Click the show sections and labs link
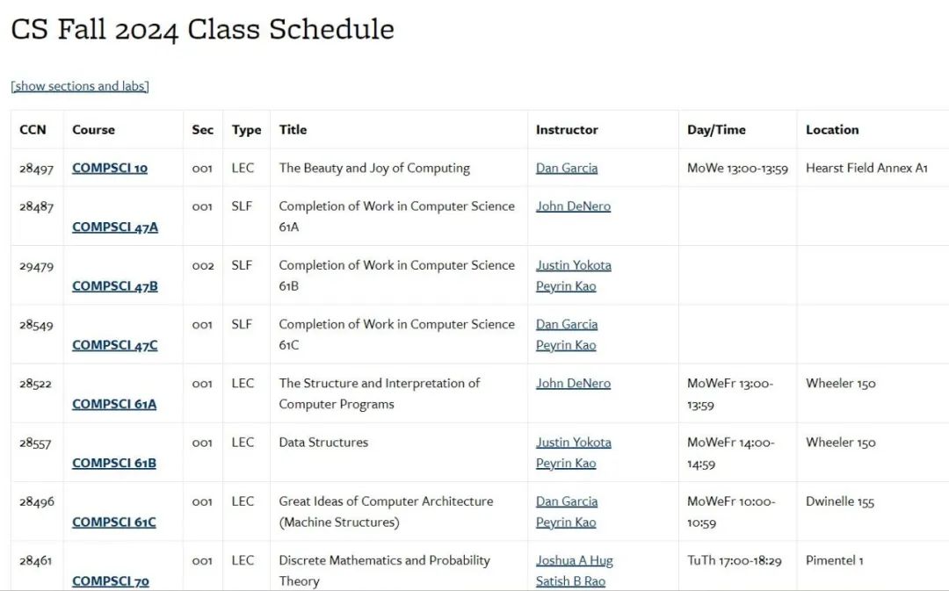Viewport: 949px width, 591px height. tap(80, 86)
